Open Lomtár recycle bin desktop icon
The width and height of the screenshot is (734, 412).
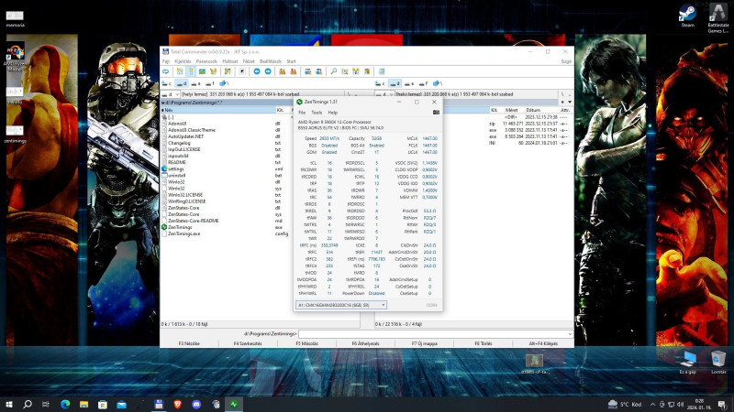point(718,363)
